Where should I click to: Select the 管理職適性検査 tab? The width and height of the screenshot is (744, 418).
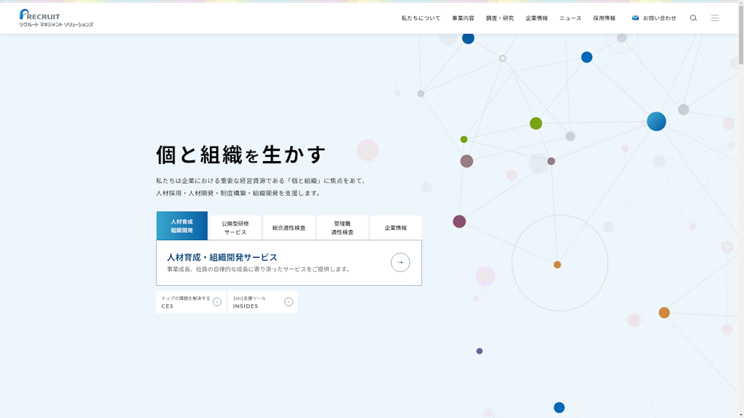coord(342,228)
